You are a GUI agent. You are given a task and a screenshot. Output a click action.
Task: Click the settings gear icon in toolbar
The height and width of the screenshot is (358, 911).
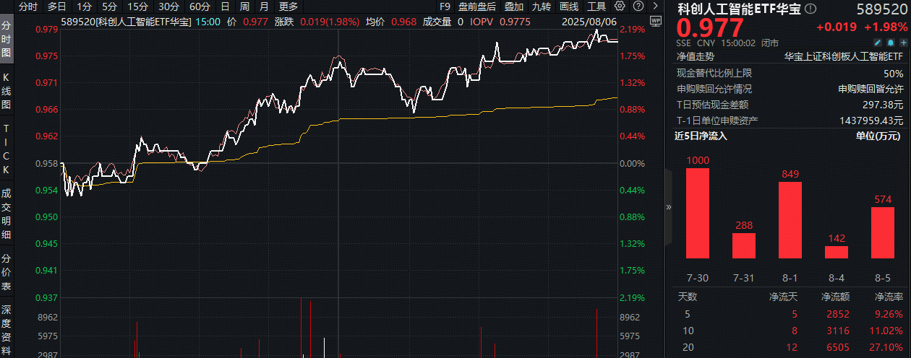[619, 6]
